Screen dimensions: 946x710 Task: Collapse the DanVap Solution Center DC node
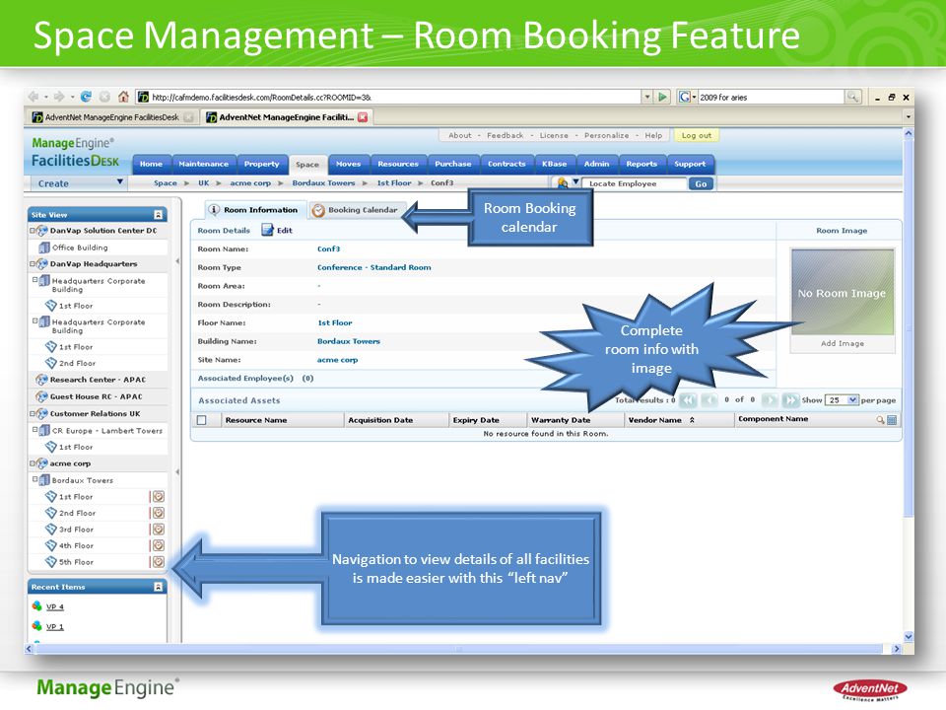32,230
